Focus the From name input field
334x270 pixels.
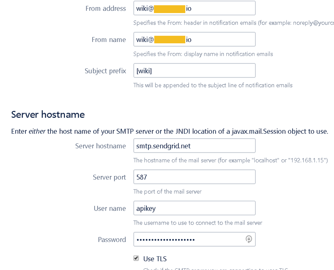point(195,39)
